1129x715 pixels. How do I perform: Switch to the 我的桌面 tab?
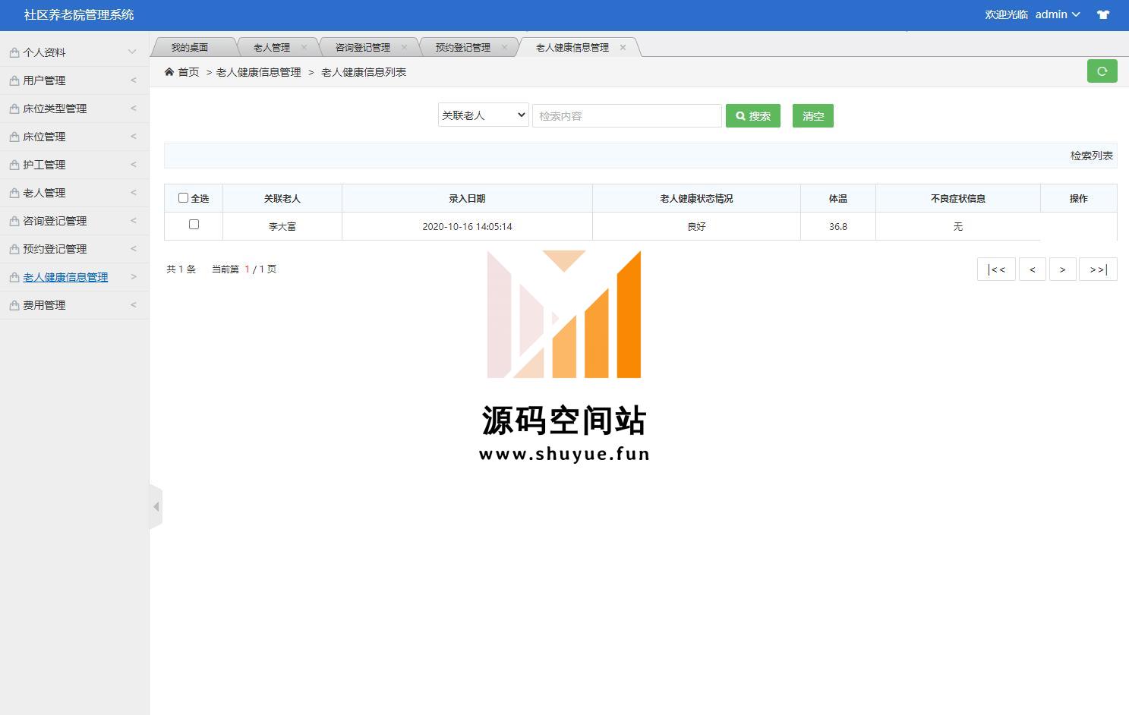coord(190,47)
